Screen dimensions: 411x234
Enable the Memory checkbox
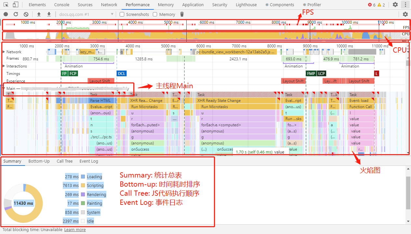click(x=155, y=14)
